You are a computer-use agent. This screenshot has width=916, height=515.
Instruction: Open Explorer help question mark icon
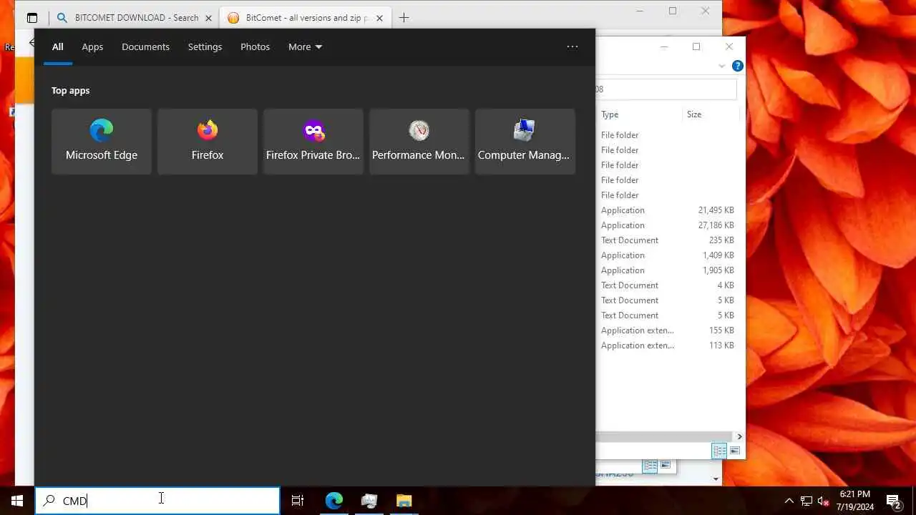737,66
